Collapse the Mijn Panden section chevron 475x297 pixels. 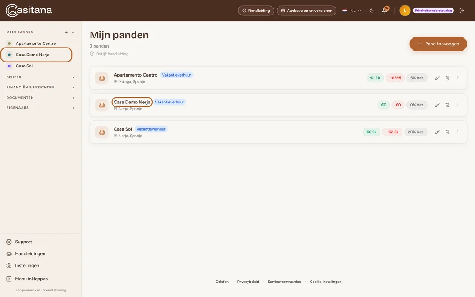tap(73, 33)
